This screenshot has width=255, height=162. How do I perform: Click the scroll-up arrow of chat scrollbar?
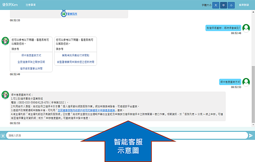click(253, 12)
